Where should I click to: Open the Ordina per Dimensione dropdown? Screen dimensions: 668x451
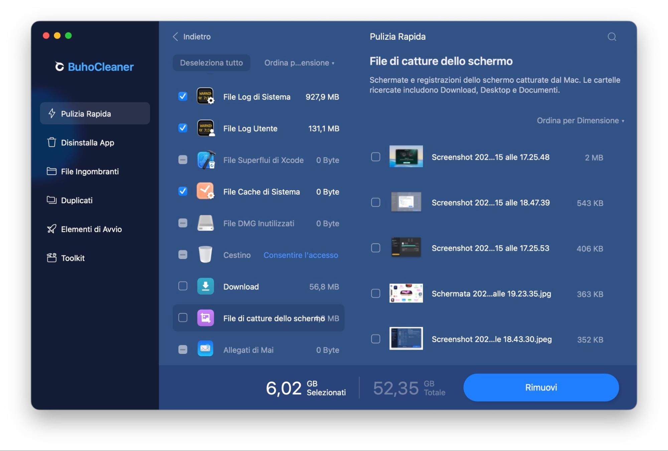click(580, 121)
